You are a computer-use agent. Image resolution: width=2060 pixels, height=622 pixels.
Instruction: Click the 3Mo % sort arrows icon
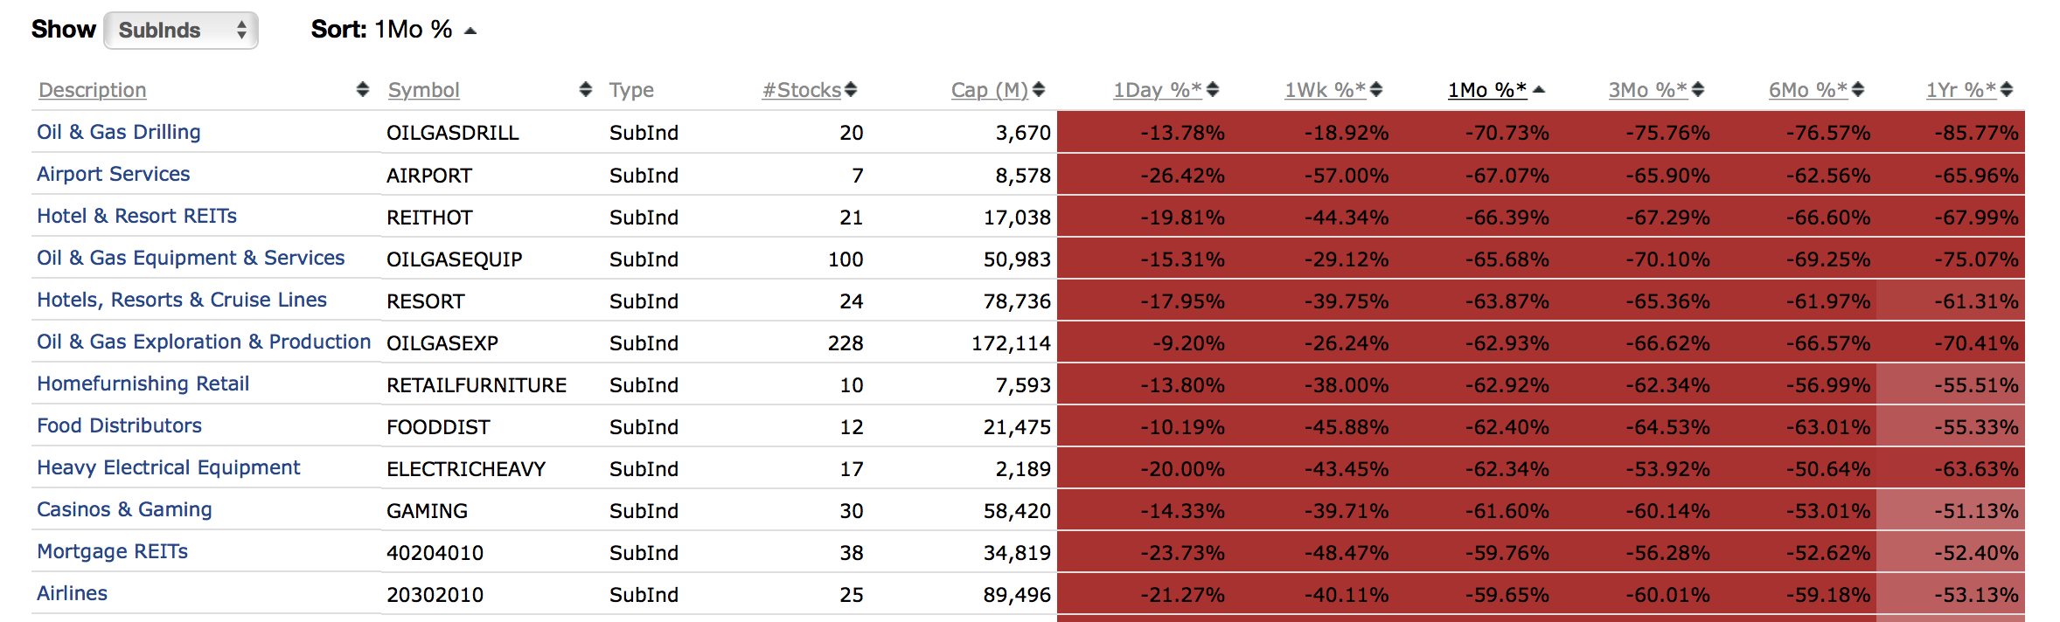click(1698, 89)
